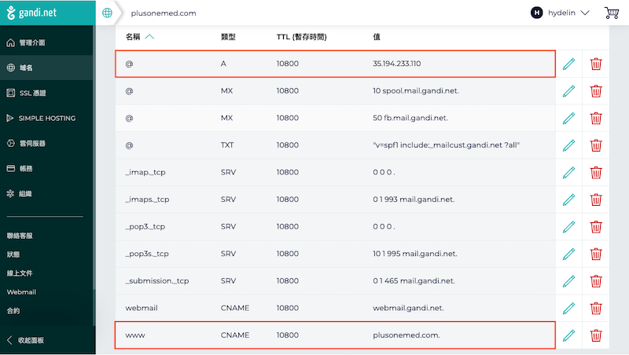Edit the MX record 10 spool.mail.gandi.net
The height and width of the screenshot is (355, 629).
click(x=568, y=91)
